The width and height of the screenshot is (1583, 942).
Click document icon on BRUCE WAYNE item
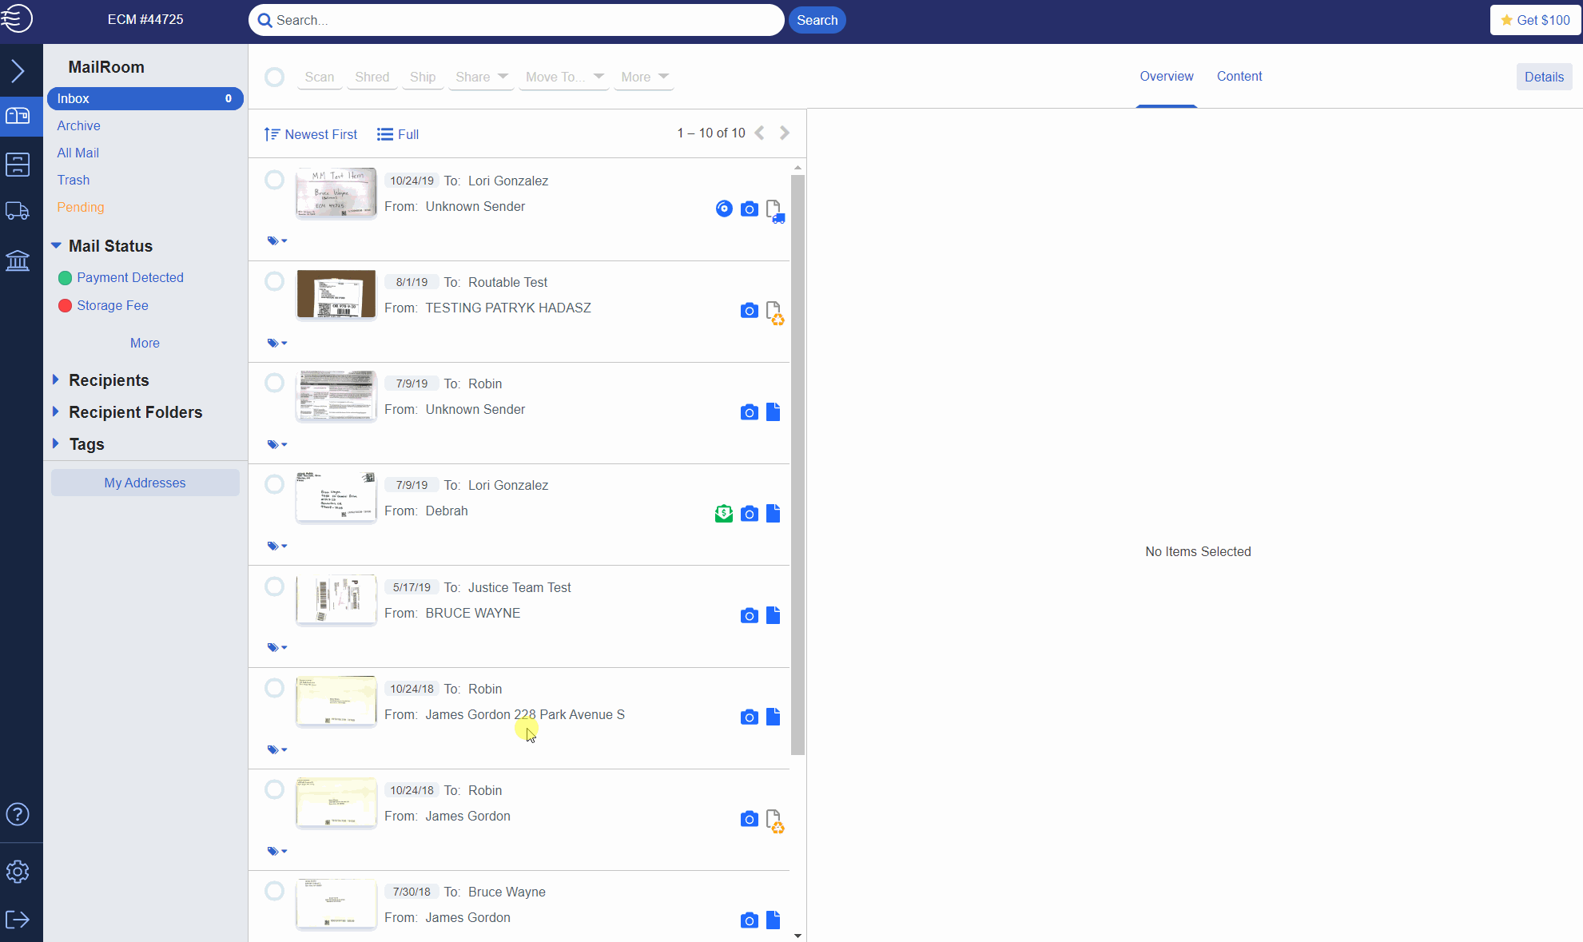coord(773,615)
